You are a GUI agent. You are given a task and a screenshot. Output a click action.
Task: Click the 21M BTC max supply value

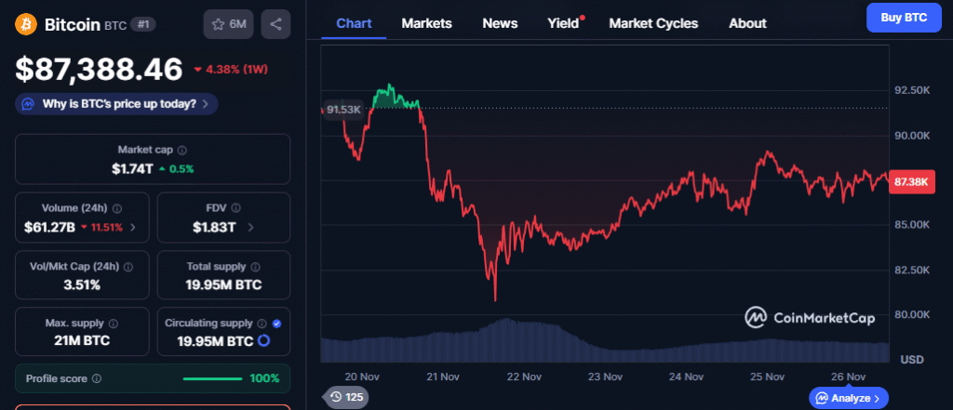[82, 340]
